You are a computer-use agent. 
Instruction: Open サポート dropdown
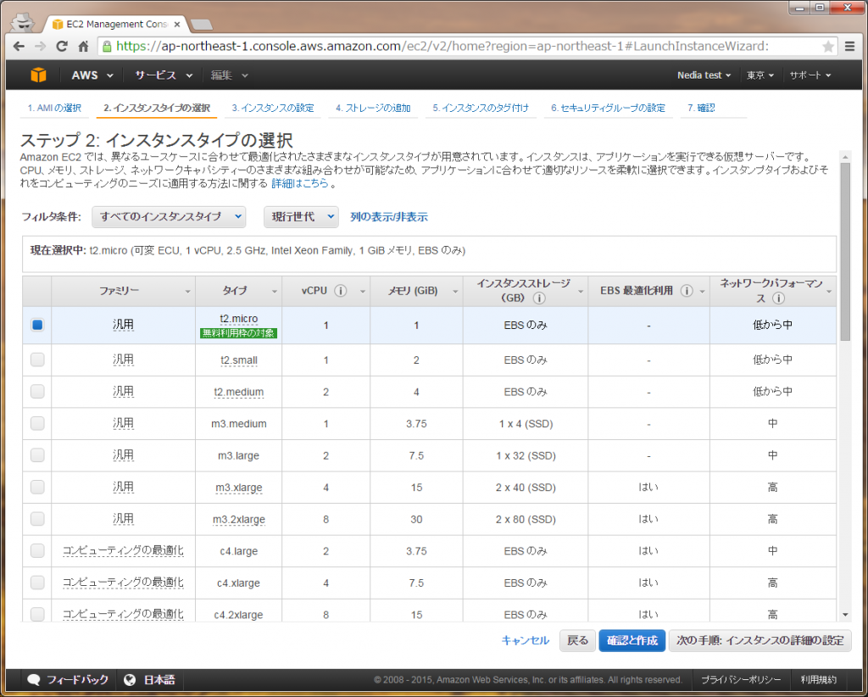tap(810, 75)
